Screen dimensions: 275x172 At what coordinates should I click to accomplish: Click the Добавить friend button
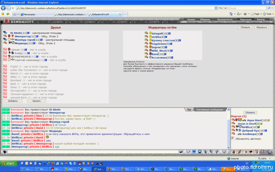click(13, 101)
